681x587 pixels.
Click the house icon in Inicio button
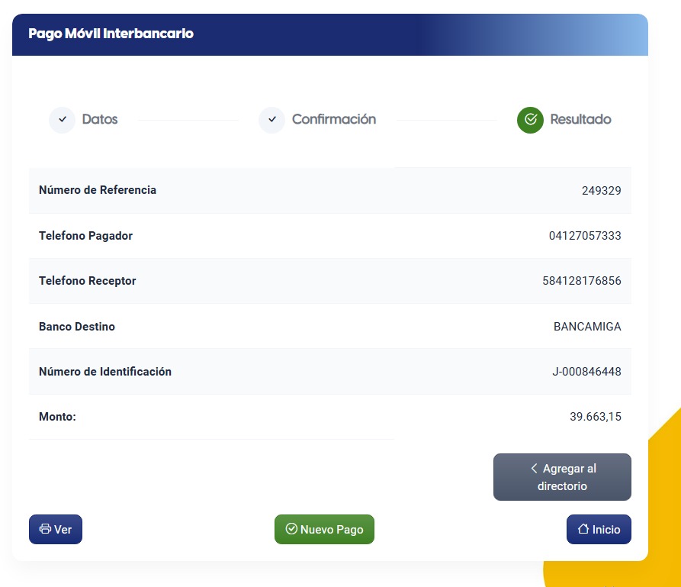(x=583, y=529)
